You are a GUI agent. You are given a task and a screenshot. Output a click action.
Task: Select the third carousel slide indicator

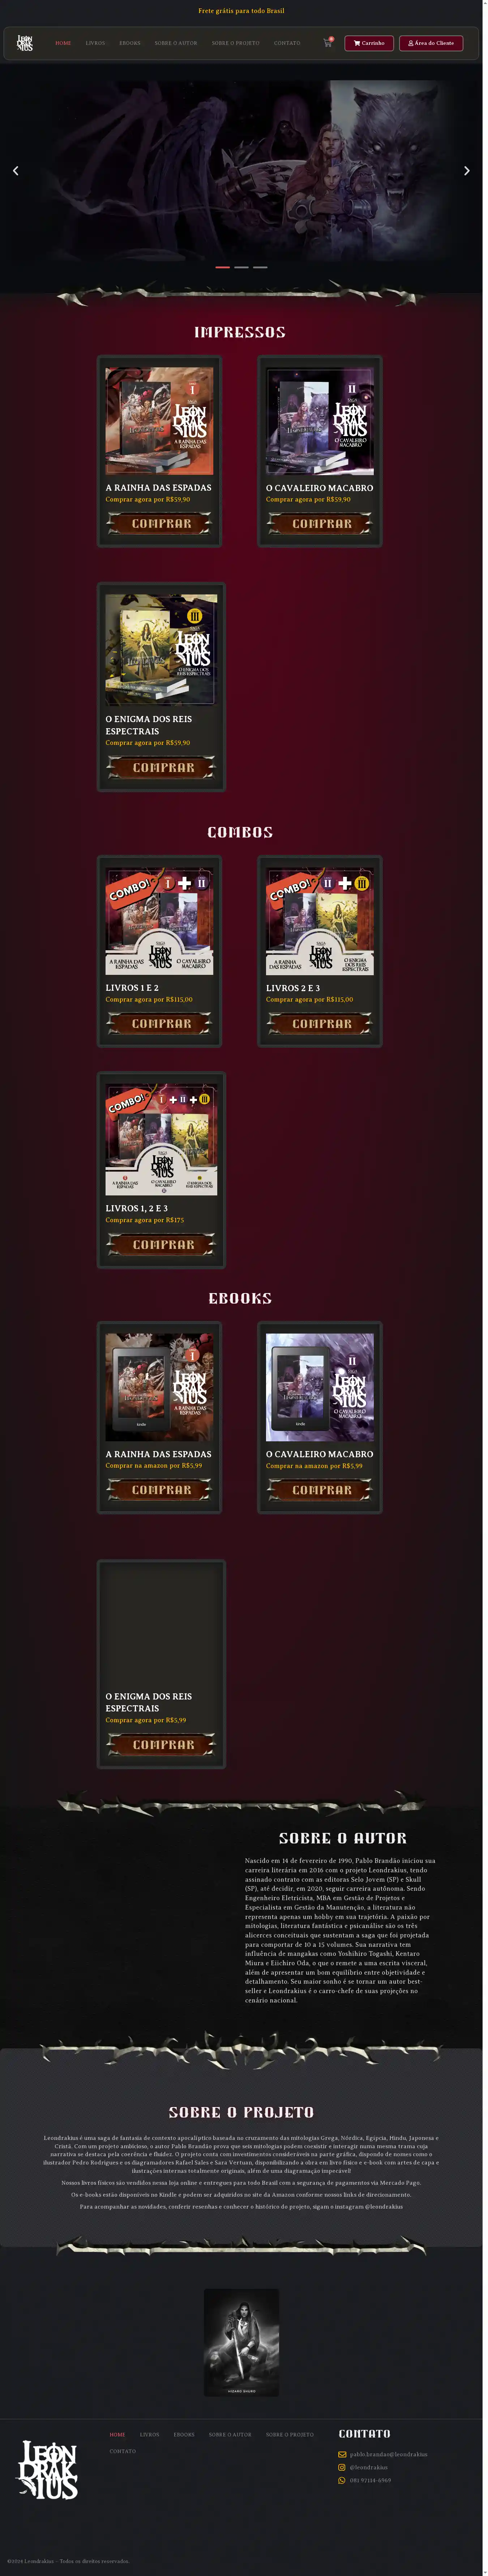[x=260, y=267]
